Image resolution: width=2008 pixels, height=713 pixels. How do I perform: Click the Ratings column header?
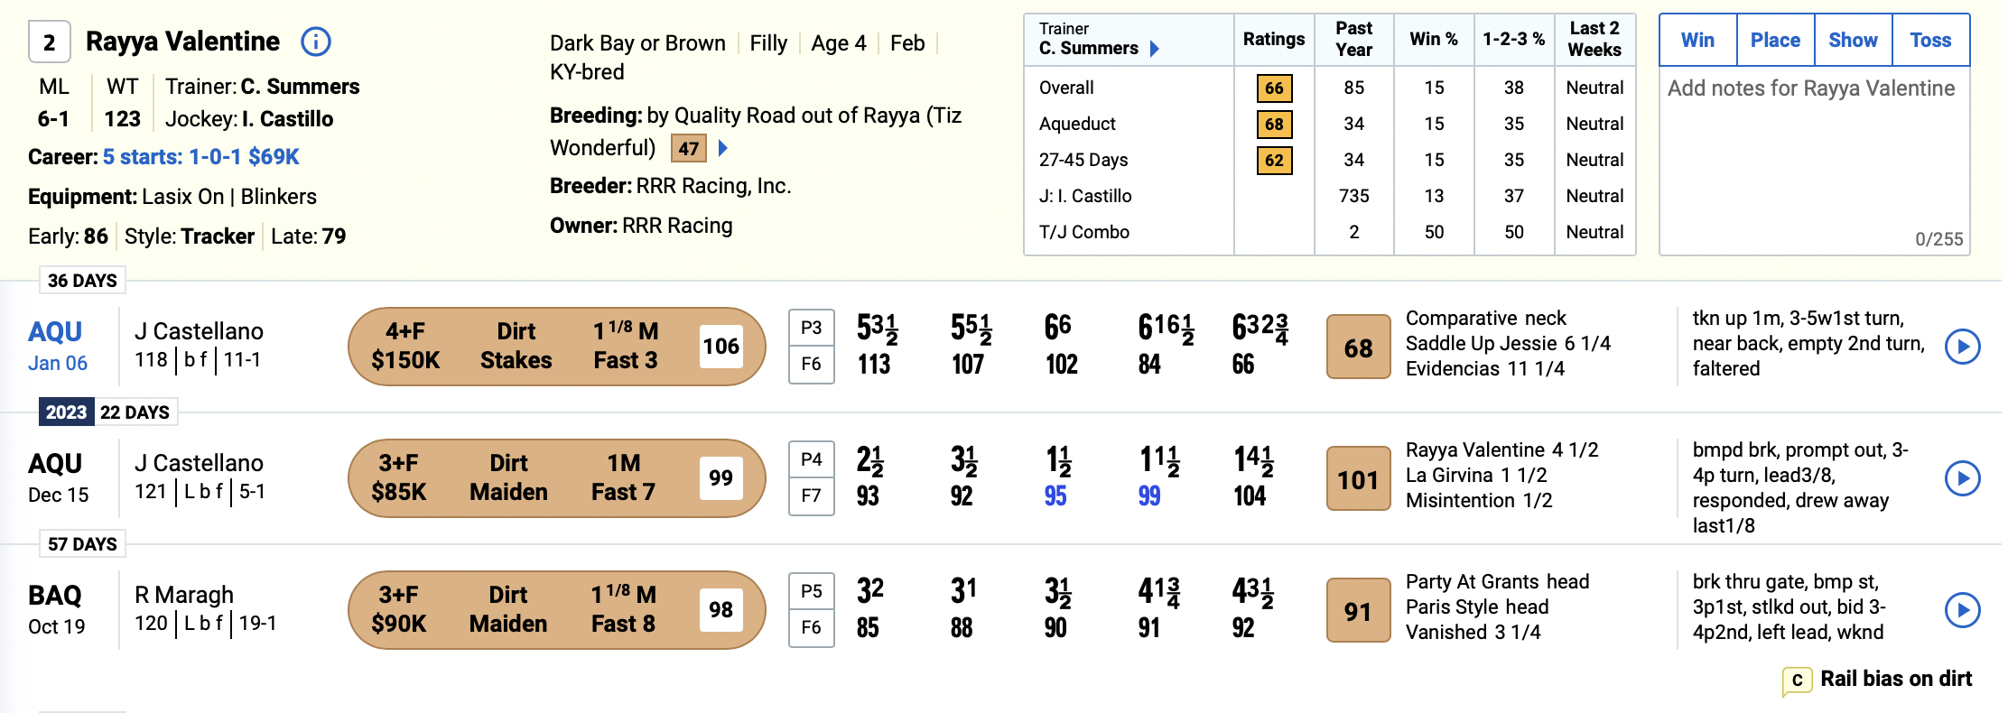tap(1274, 40)
